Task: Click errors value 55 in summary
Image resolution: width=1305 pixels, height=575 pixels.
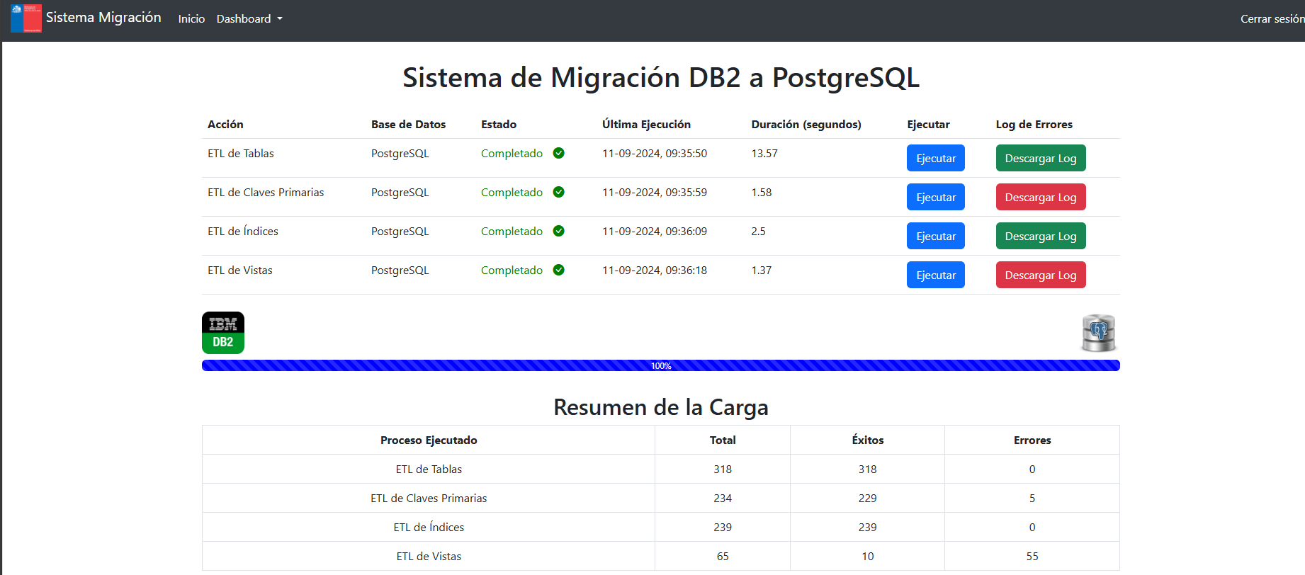Action: pos(1032,556)
